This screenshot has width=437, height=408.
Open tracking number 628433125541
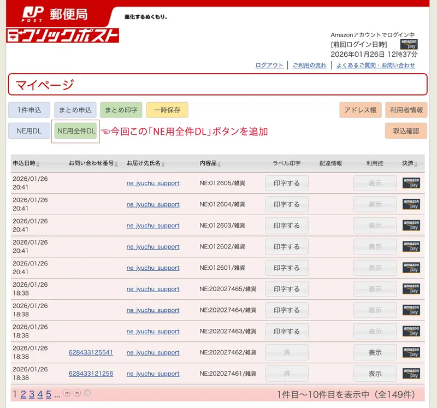point(91,352)
